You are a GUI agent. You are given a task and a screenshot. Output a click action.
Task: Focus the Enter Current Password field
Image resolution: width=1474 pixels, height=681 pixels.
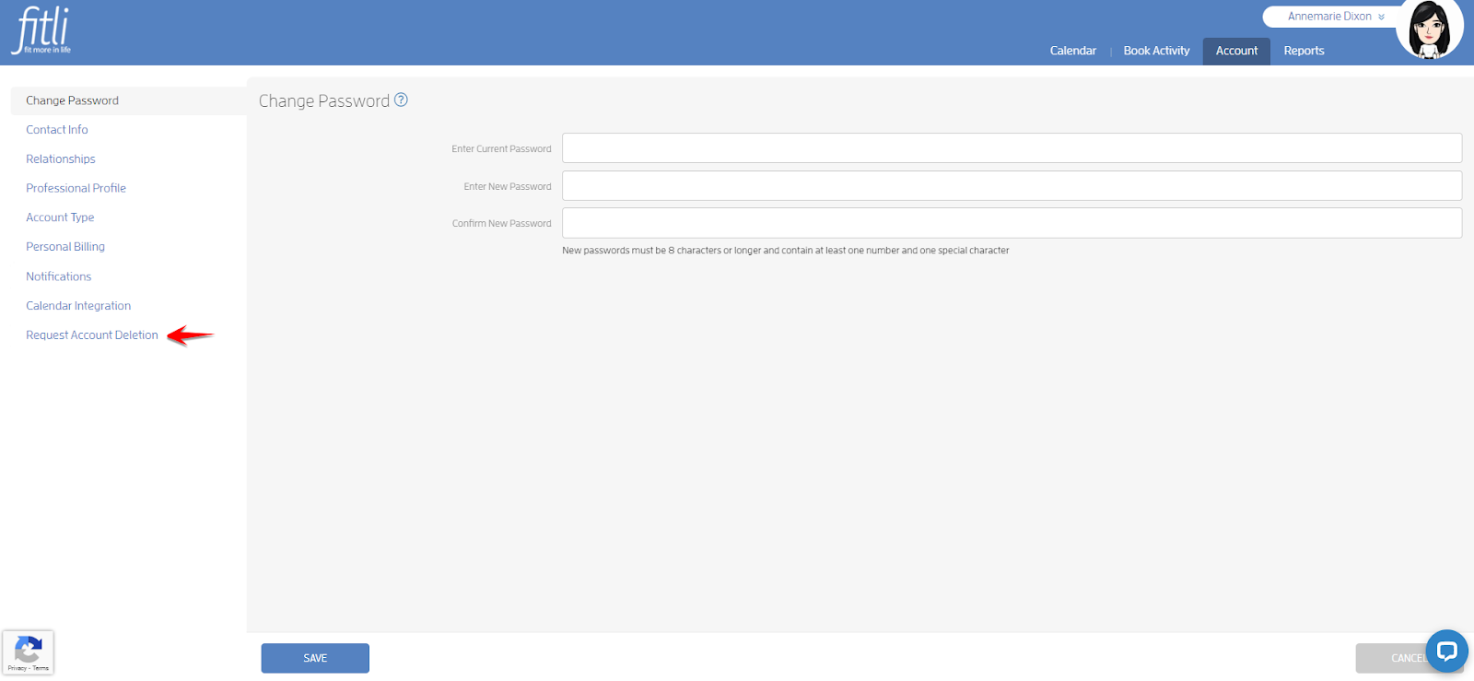pyautogui.click(x=1012, y=148)
